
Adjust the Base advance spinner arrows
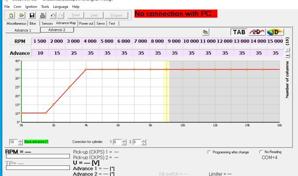click(20, 142)
